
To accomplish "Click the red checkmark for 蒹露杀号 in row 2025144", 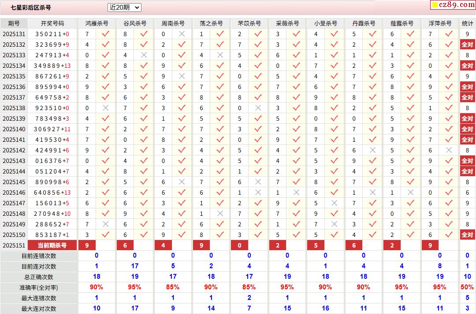I will (410, 171).
